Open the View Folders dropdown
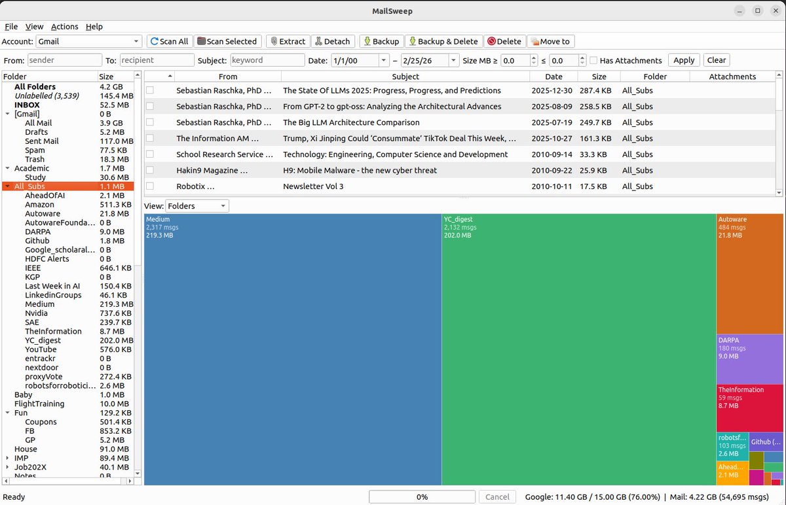The width and height of the screenshot is (786, 505). click(196, 206)
